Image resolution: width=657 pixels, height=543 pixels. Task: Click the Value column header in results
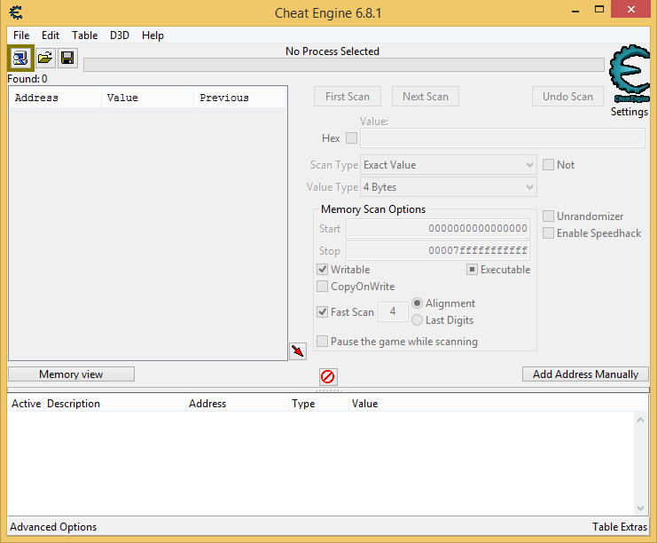click(147, 98)
